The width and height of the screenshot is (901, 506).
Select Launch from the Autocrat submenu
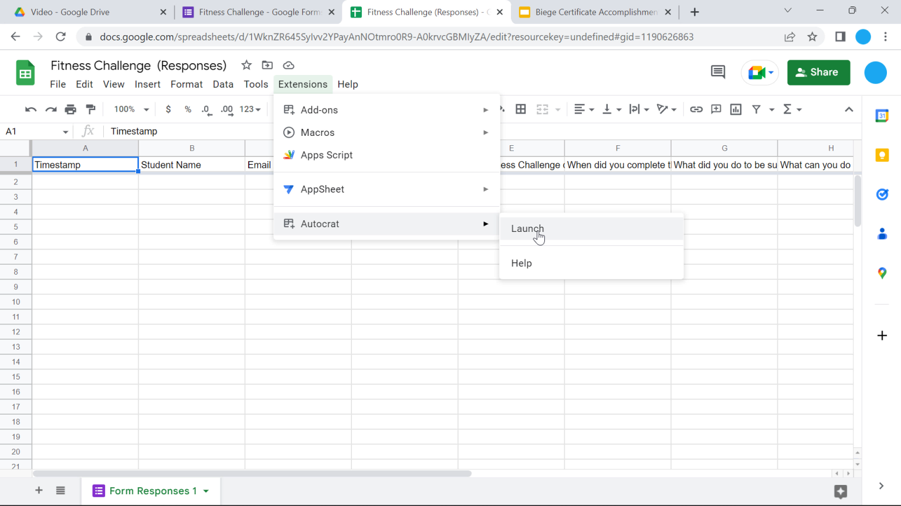(x=527, y=228)
